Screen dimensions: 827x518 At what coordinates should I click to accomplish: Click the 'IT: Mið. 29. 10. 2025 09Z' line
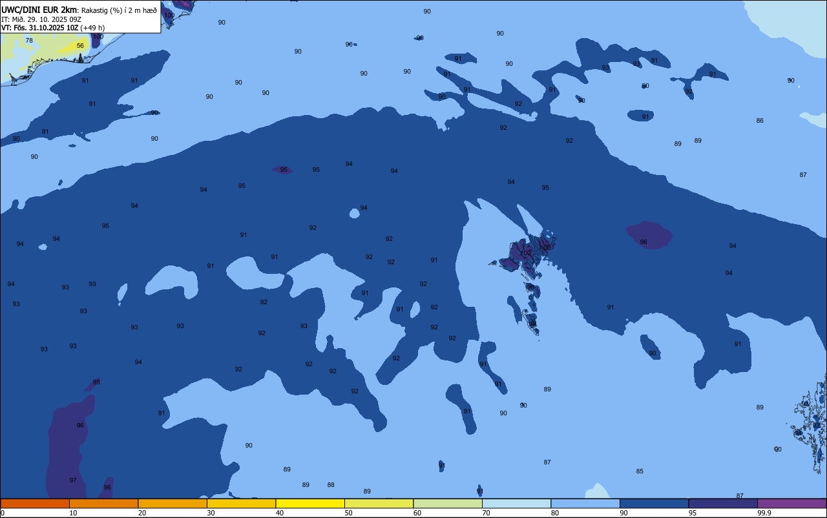(x=41, y=19)
